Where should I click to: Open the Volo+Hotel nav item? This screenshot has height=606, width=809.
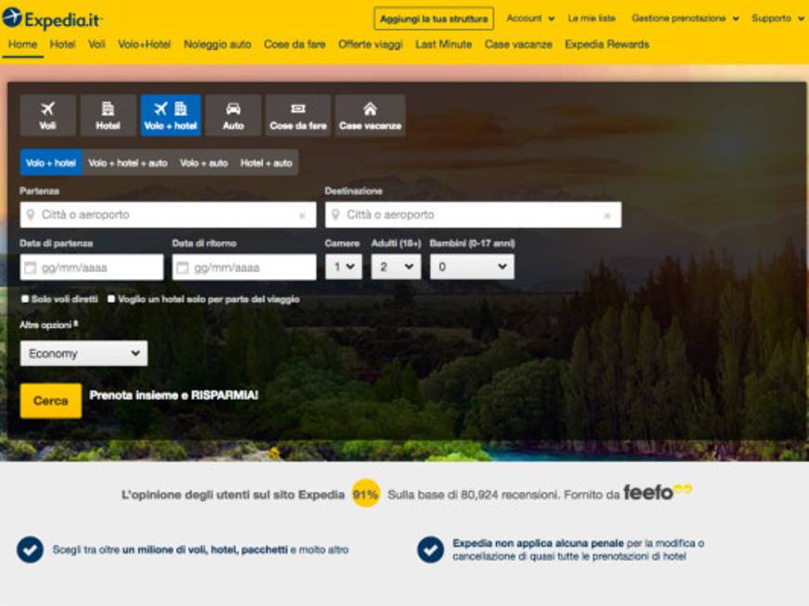pyautogui.click(x=144, y=45)
